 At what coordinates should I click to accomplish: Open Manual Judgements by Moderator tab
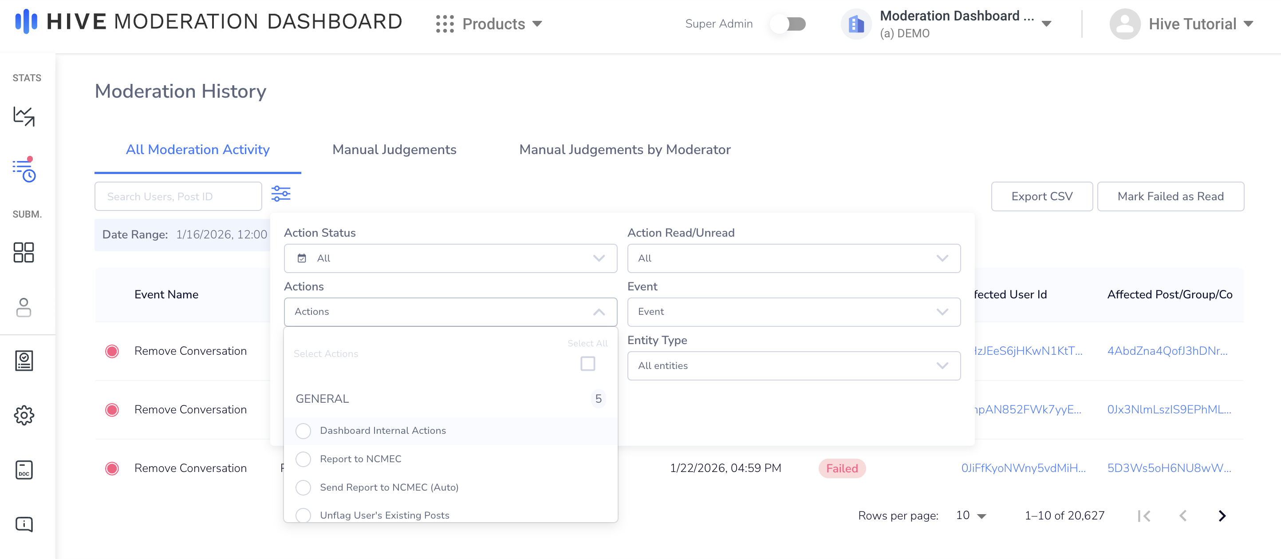coord(625,149)
